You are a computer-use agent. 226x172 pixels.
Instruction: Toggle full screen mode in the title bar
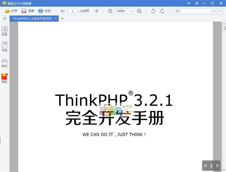[197, 3]
